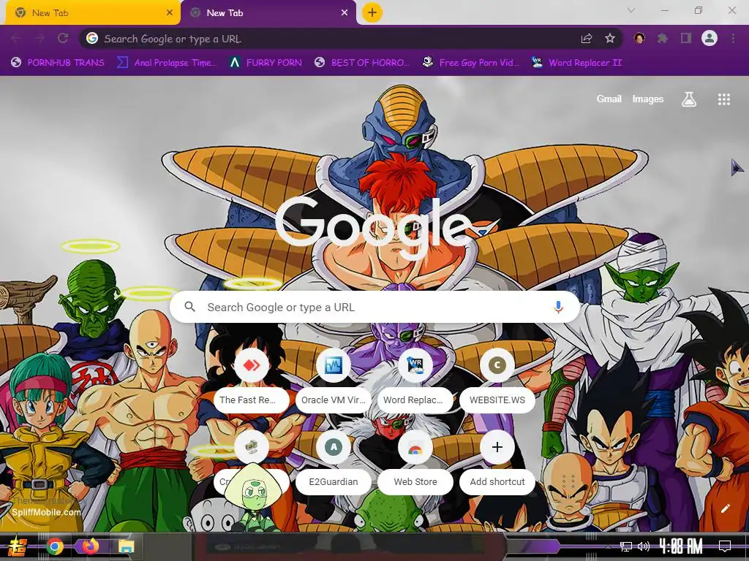Open Search Labs flask icon
The width and height of the screenshot is (749, 561).
(x=688, y=99)
